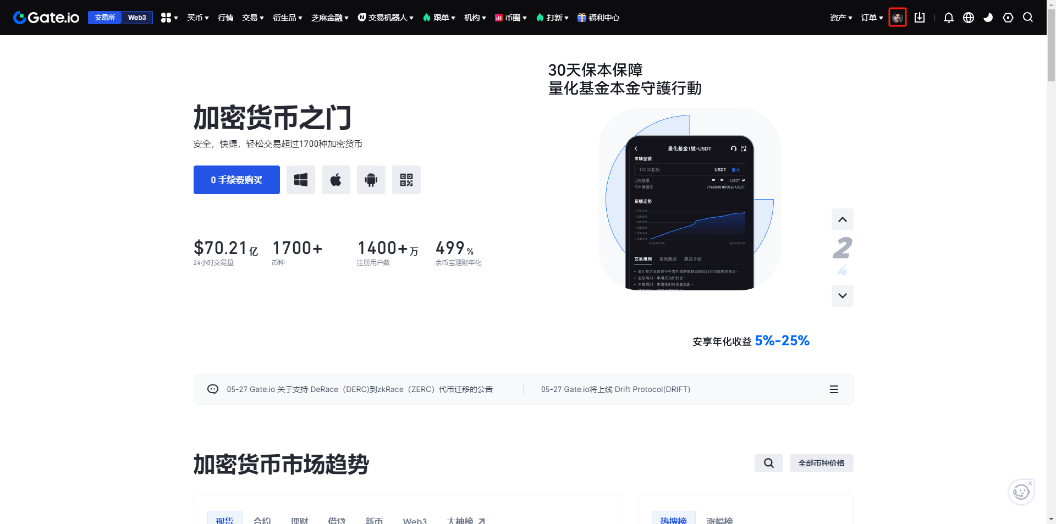Screen dimensions: 1056x524
Task: Open the user avatar profile
Action: pyautogui.click(x=898, y=18)
